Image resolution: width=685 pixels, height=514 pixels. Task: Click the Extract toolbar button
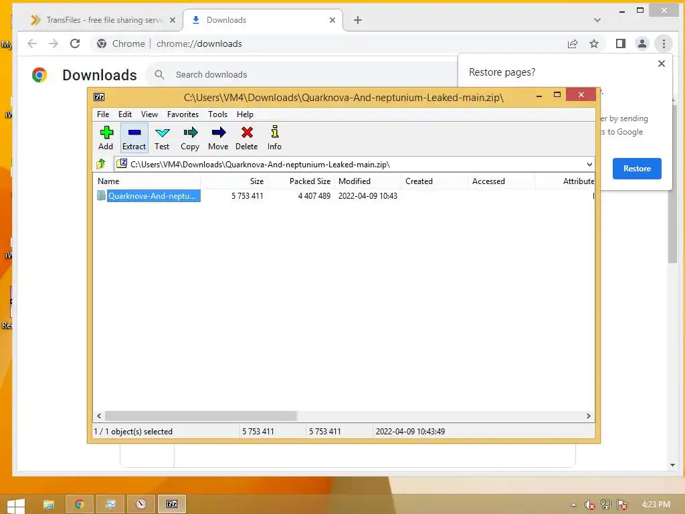134,138
